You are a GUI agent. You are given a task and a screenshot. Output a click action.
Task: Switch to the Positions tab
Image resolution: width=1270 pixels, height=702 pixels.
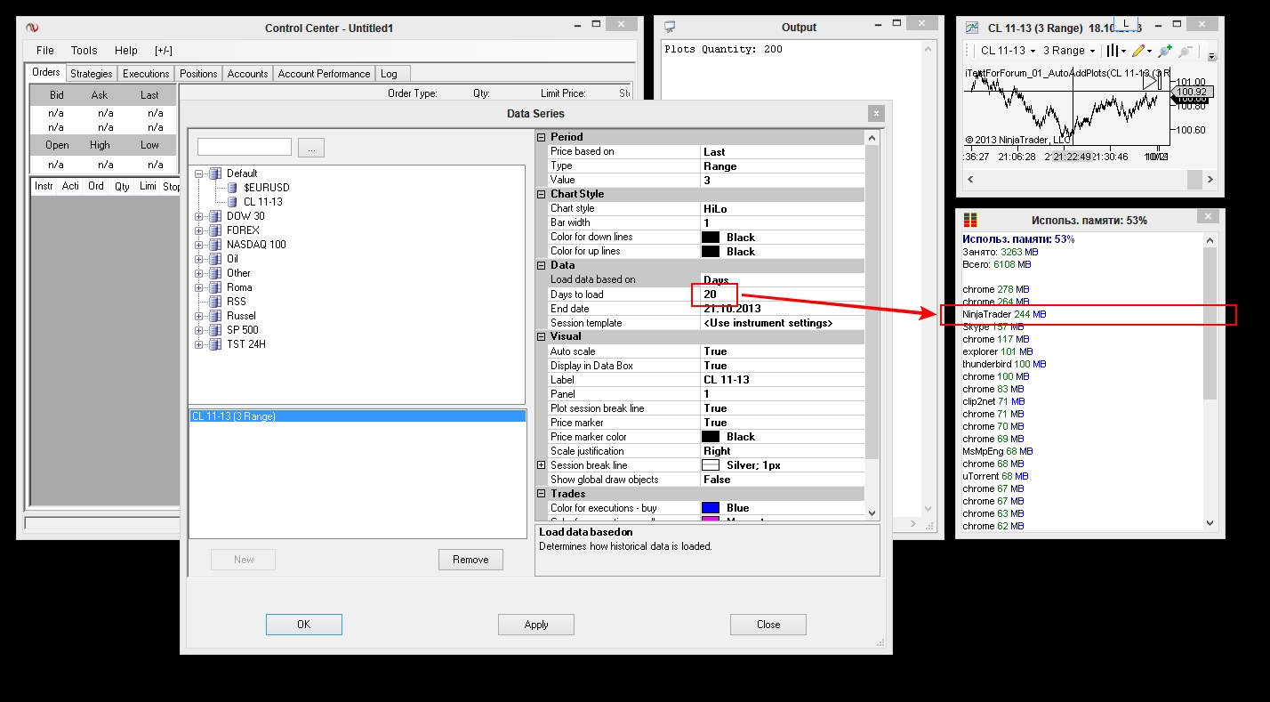(198, 74)
